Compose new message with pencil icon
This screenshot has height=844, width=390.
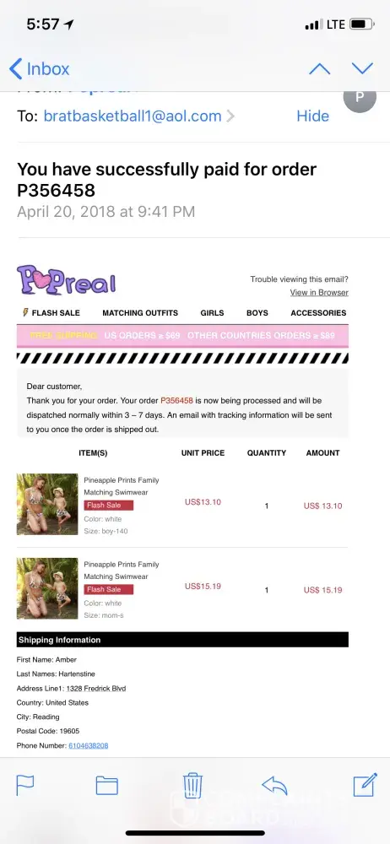pos(366,784)
